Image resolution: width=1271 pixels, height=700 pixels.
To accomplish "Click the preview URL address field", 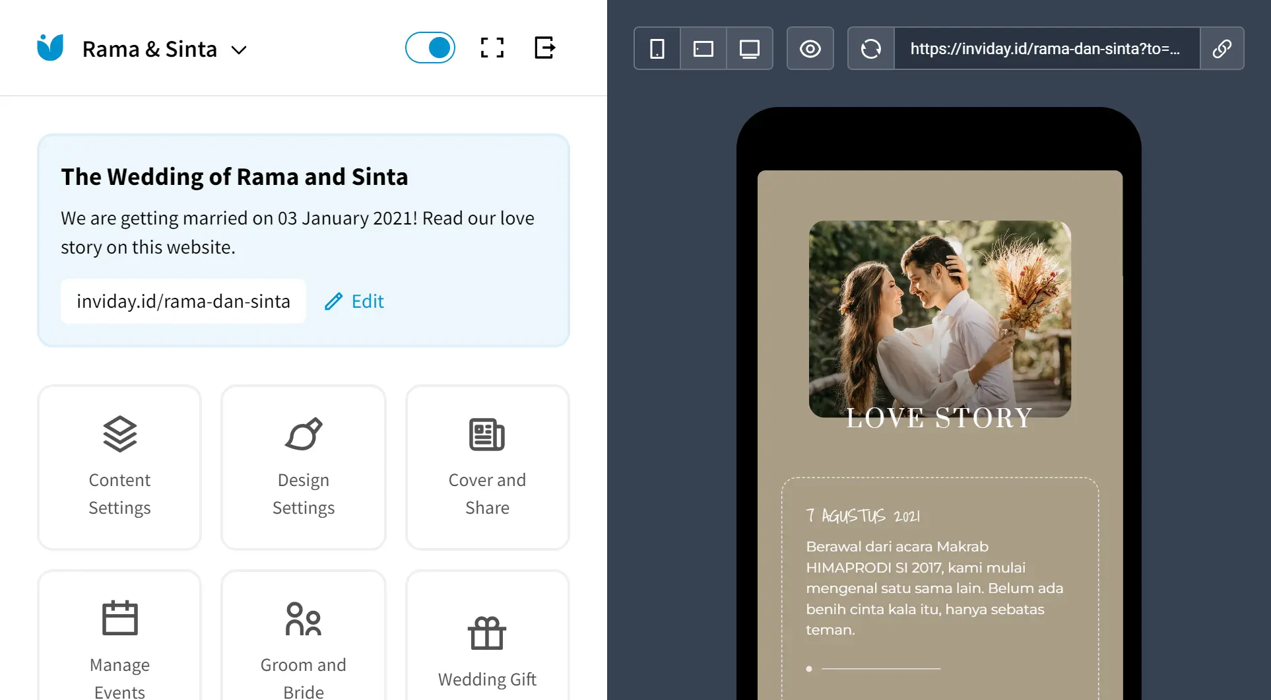I will 1046,48.
